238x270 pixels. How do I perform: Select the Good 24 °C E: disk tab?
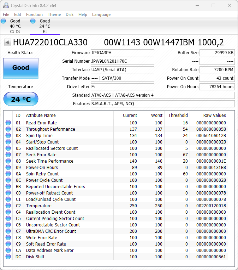pos(45,26)
